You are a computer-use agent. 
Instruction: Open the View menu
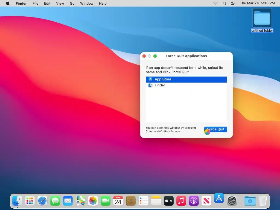tap(60, 3)
